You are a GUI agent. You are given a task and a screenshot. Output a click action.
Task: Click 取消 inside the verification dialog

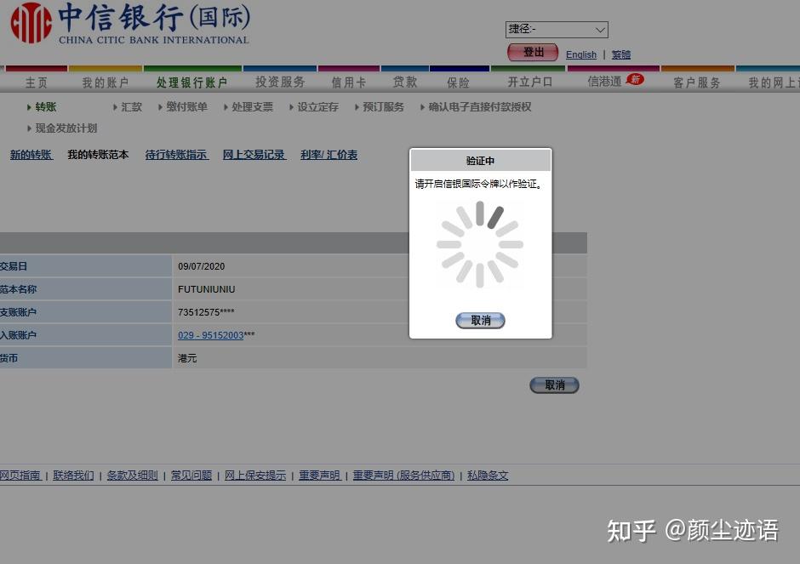pyautogui.click(x=479, y=321)
